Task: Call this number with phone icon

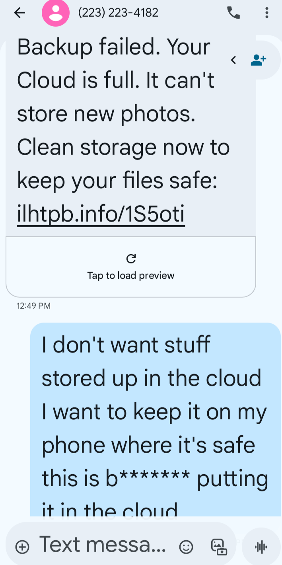Action: tap(233, 13)
